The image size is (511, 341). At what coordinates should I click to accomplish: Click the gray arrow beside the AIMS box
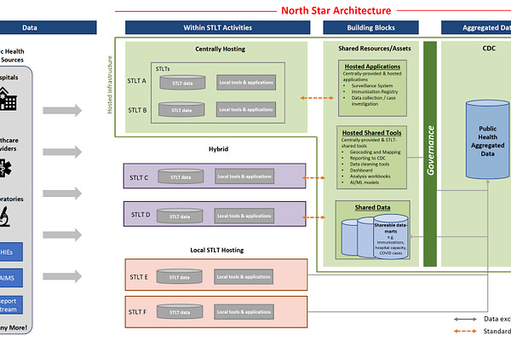pos(62,276)
